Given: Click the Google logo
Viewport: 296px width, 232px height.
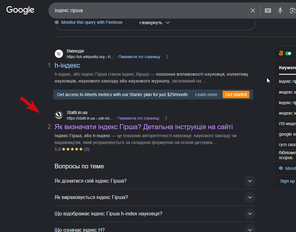Looking at the screenshot, I should [20, 10].
